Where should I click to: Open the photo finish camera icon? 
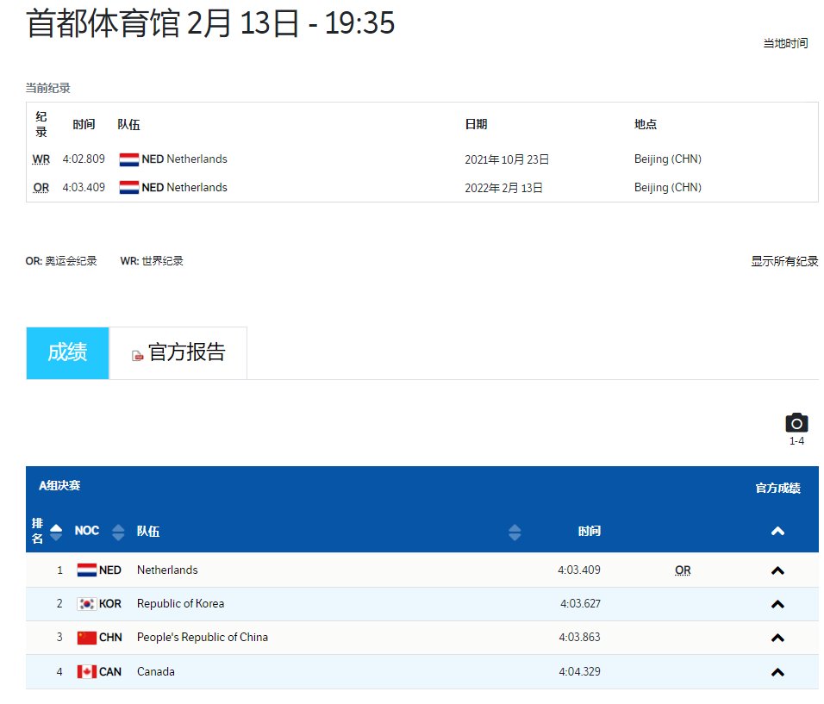click(x=796, y=423)
